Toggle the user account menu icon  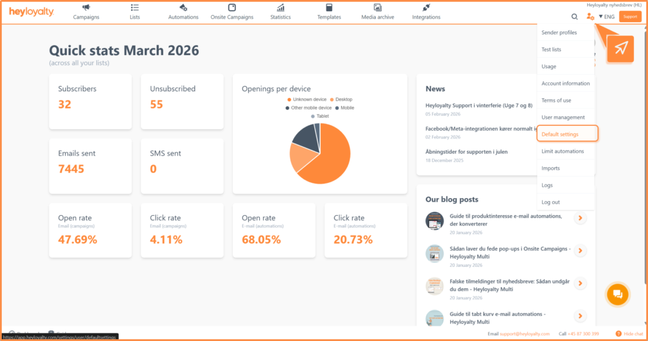coord(590,16)
